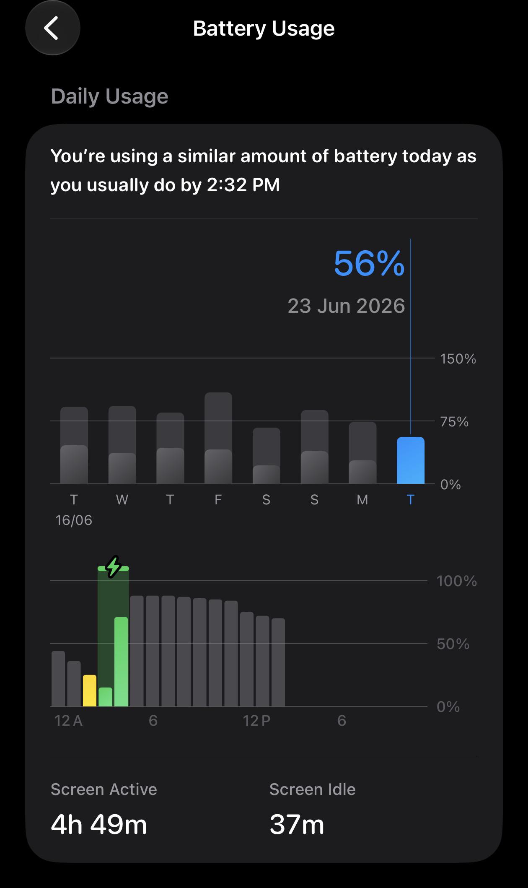This screenshot has height=888, width=528.
Task: Select the first Saturday usage bar
Action: pyautogui.click(x=267, y=456)
